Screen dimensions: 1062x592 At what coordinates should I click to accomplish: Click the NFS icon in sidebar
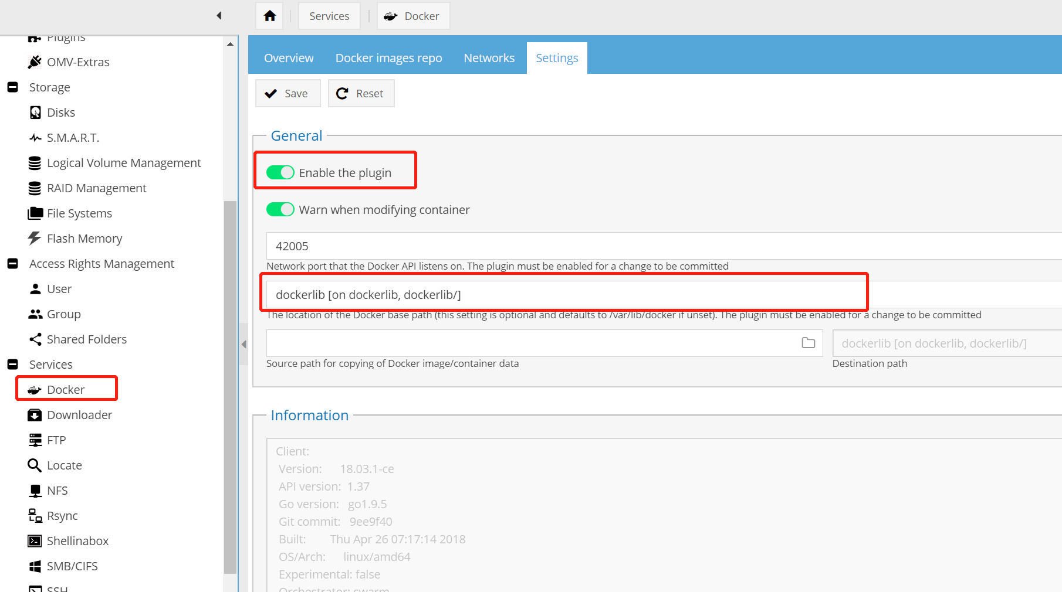(35, 491)
